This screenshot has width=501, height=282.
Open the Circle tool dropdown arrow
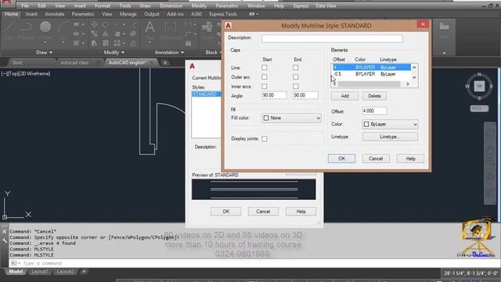point(45,42)
